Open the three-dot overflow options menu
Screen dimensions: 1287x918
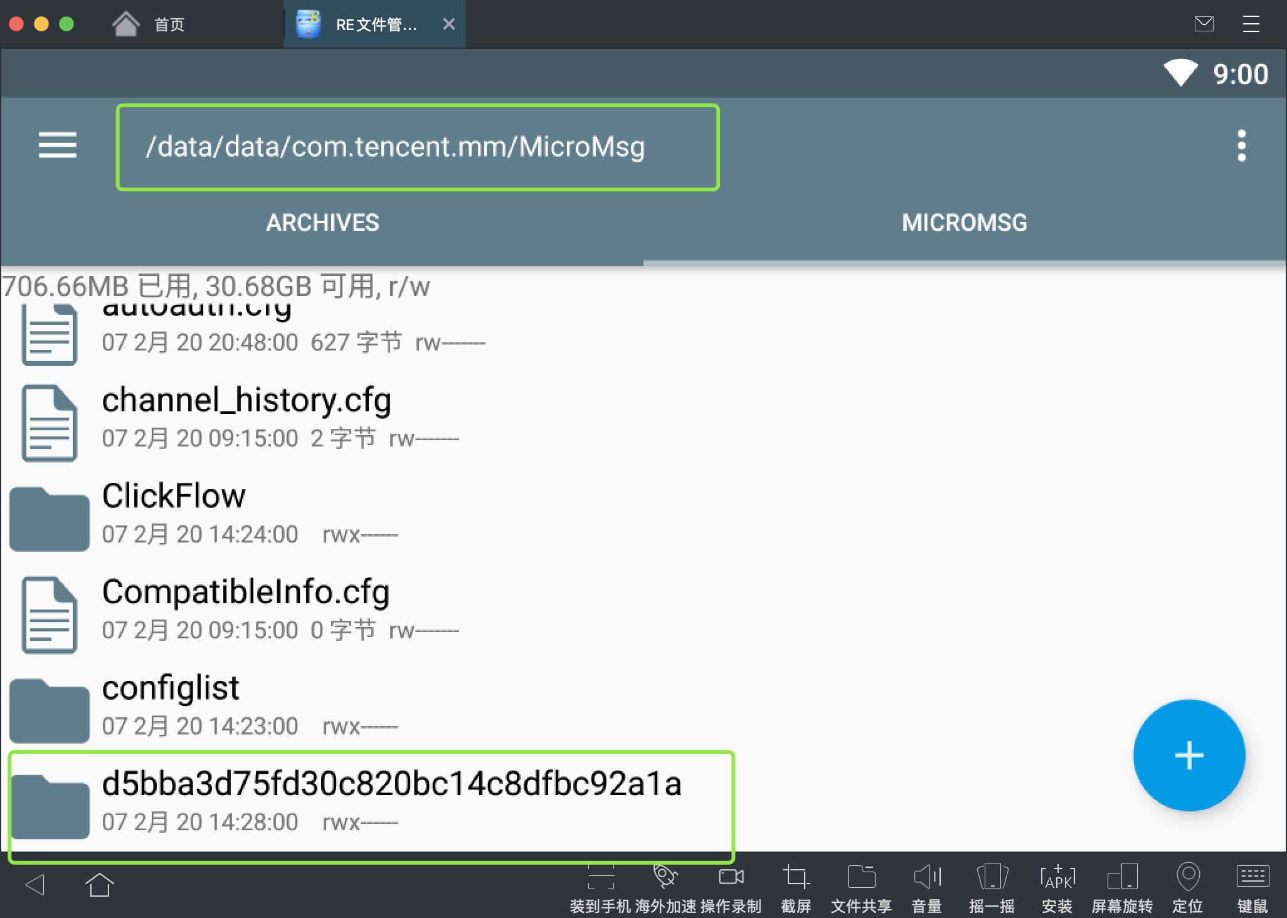pos(1241,145)
